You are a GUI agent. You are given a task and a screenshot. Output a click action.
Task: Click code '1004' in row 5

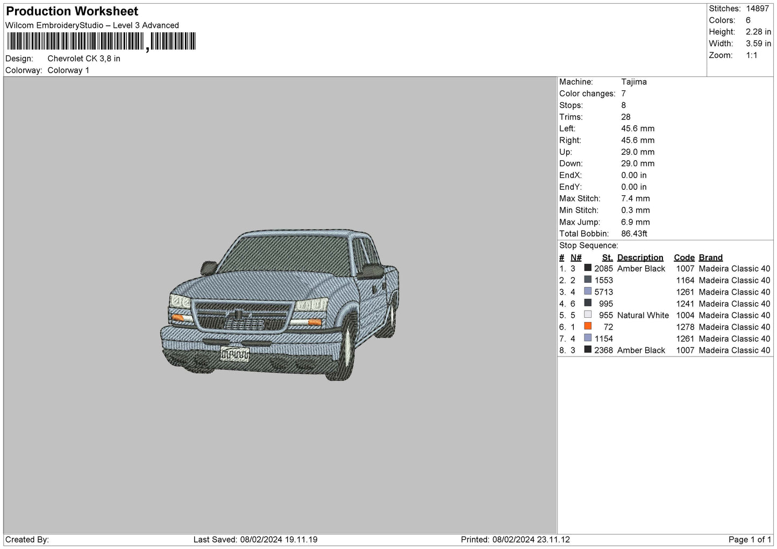tap(685, 315)
